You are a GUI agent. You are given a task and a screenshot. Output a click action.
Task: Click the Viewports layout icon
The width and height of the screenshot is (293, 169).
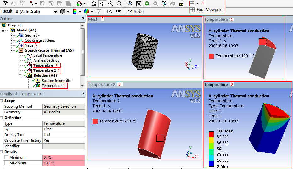click(192, 3)
